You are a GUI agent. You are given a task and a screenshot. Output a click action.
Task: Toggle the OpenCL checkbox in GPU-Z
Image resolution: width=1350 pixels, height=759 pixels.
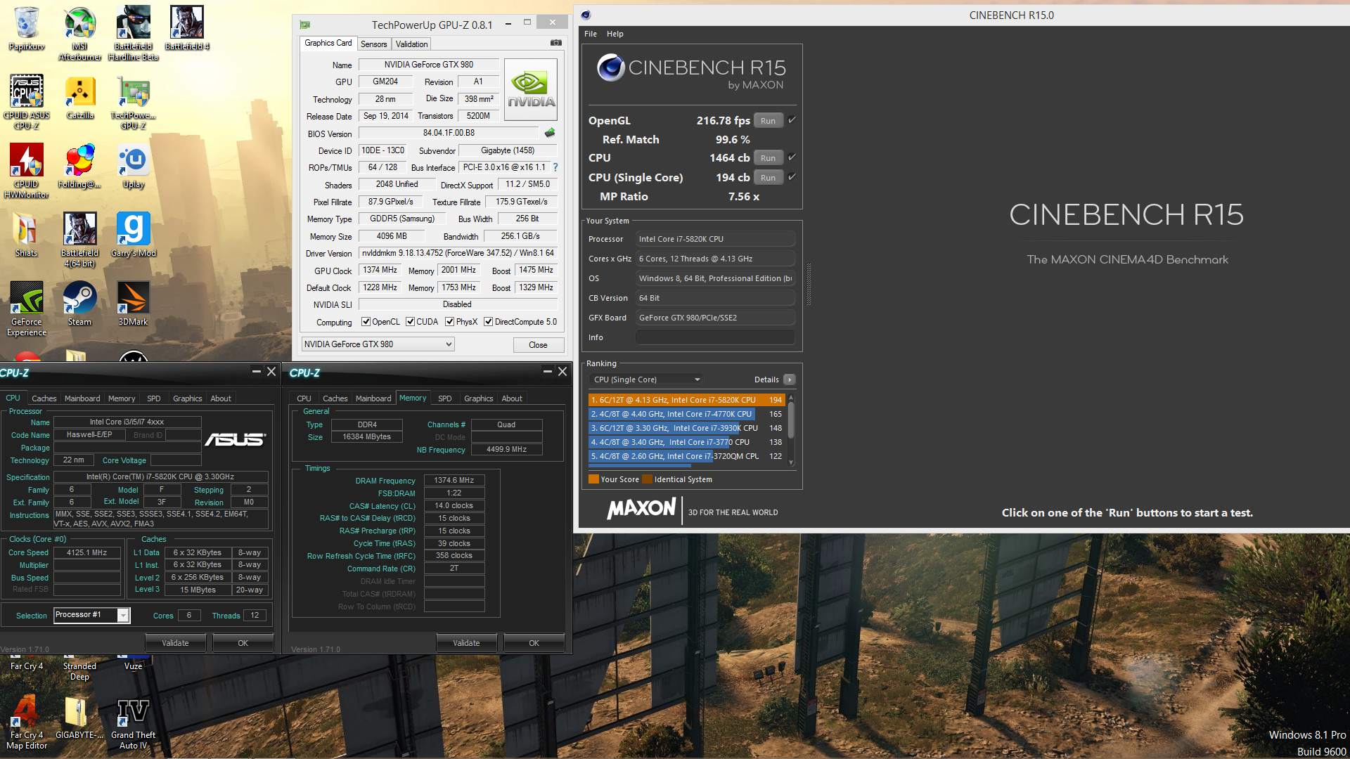[366, 322]
